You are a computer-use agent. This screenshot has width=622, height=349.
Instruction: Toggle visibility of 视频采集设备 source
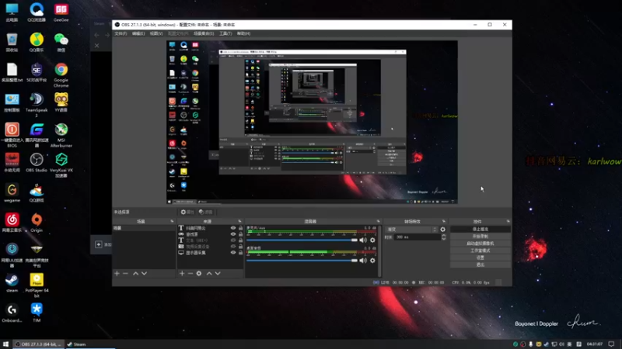pos(233,246)
